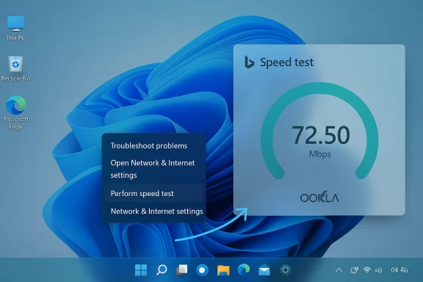Launch Edge from the taskbar
The image size is (423, 282).
point(244,270)
